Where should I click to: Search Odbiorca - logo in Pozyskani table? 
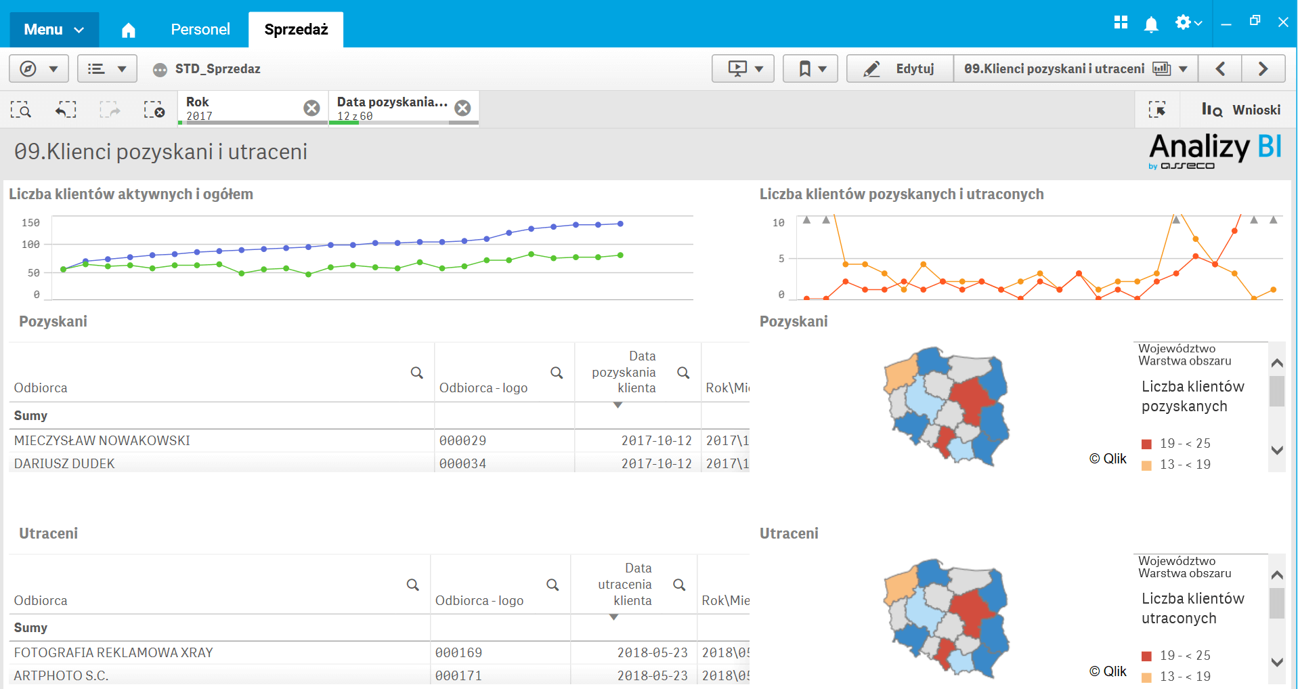coord(557,373)
